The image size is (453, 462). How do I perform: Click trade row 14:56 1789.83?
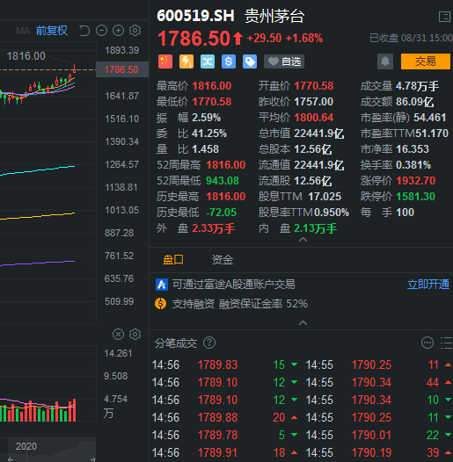[225, 365]
